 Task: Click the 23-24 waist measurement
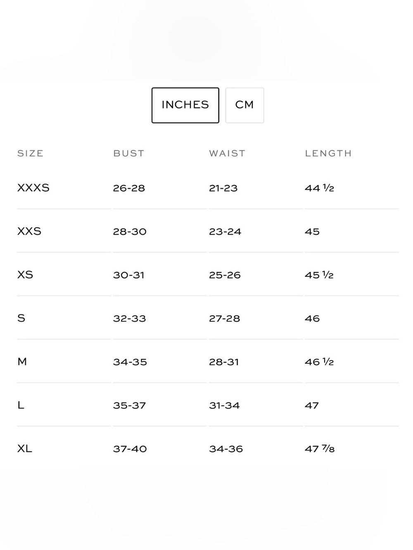point(225,231)
